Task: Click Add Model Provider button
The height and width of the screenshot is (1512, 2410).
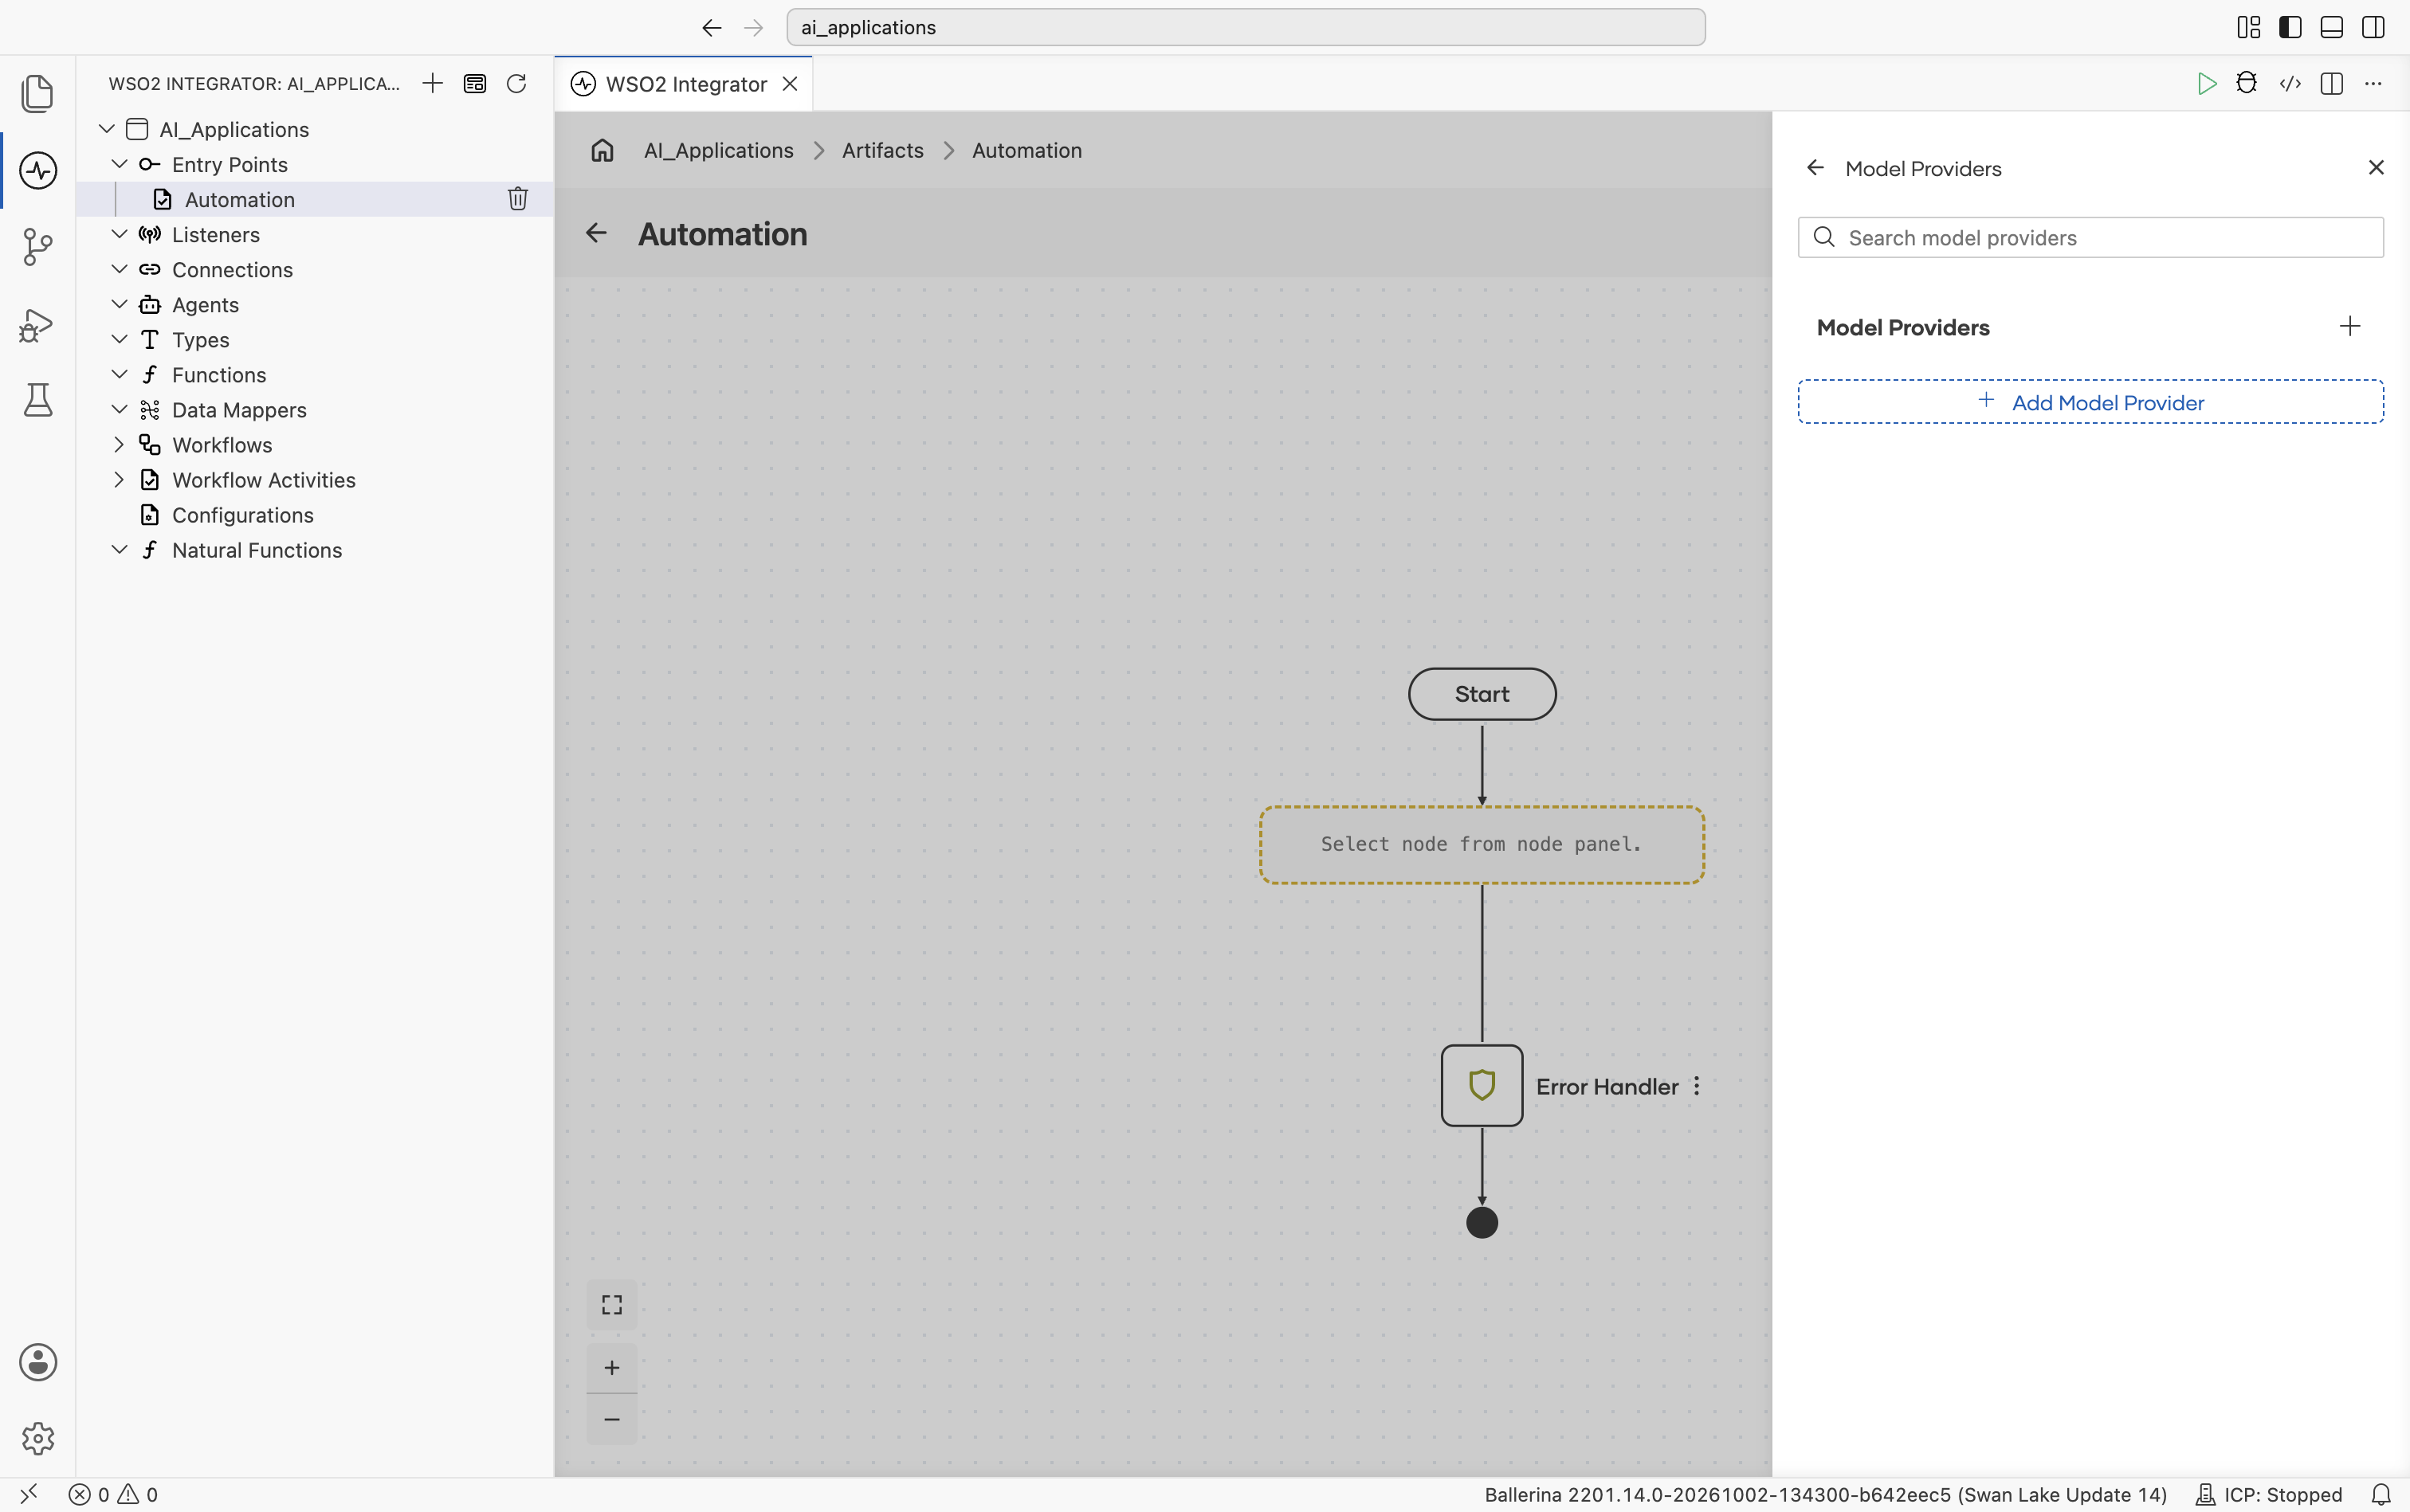Action: pyautogui.click(x=2090, y=402)
